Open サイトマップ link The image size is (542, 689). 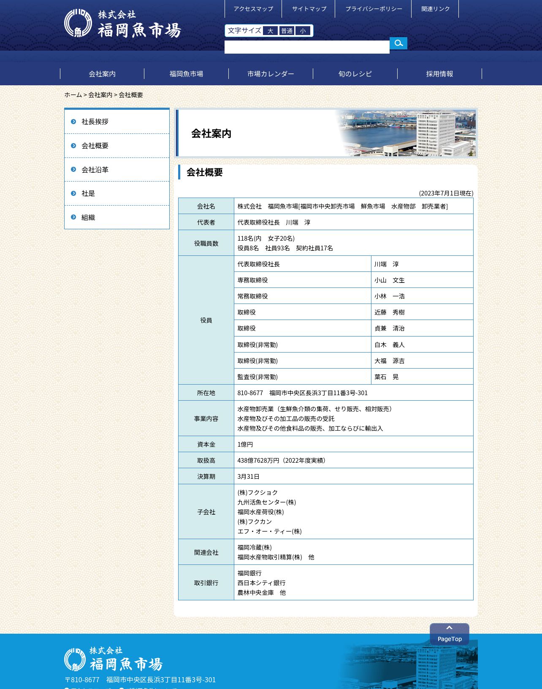pos(309,9)
